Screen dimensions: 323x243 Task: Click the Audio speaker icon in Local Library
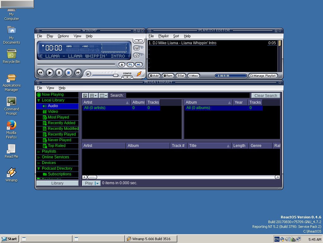pyautogui.click(x=44, y=106)
